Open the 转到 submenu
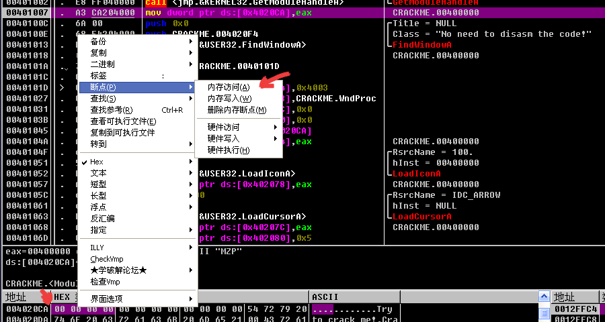This screenshot has height=322, width=605. (x=138, y=144)
